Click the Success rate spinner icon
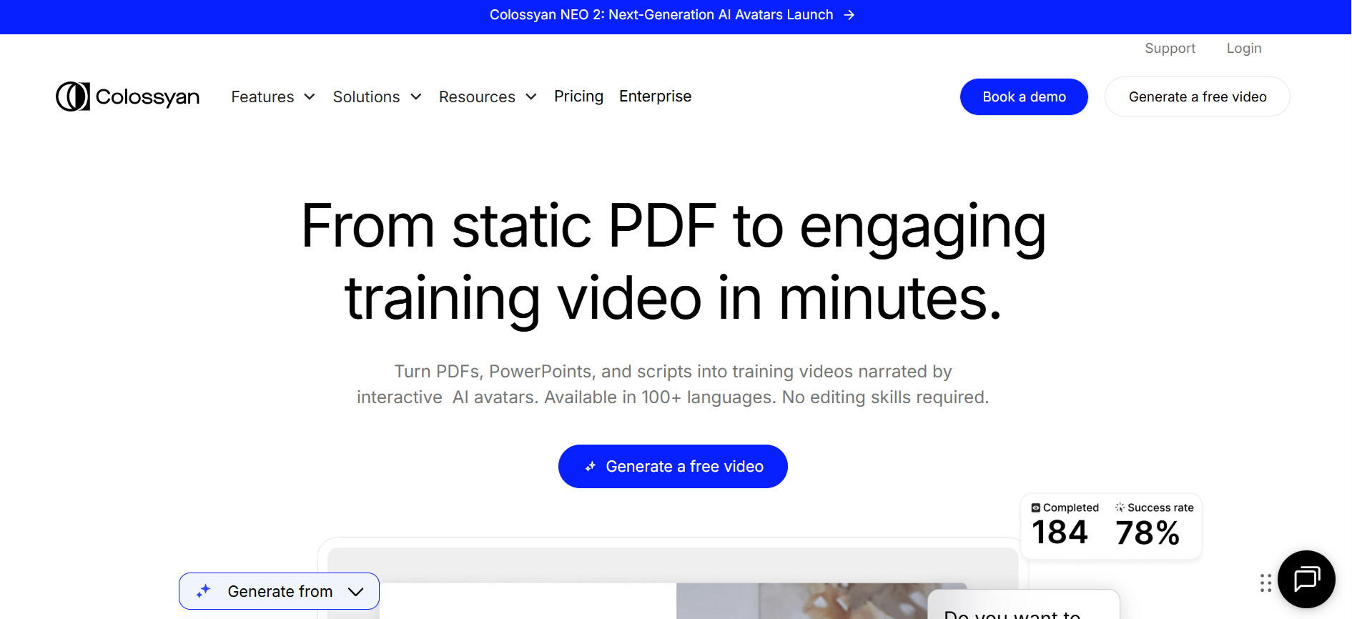The height and width of the screenshot is (619, 1352). [1120, 507]
